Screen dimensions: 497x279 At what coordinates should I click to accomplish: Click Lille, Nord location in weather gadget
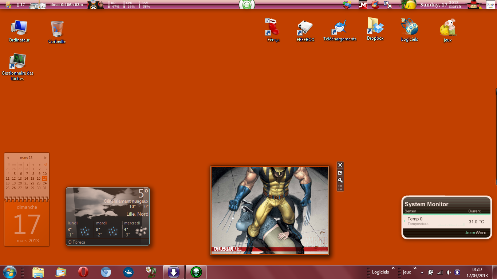pyautogui.click(x=138, y=214)
